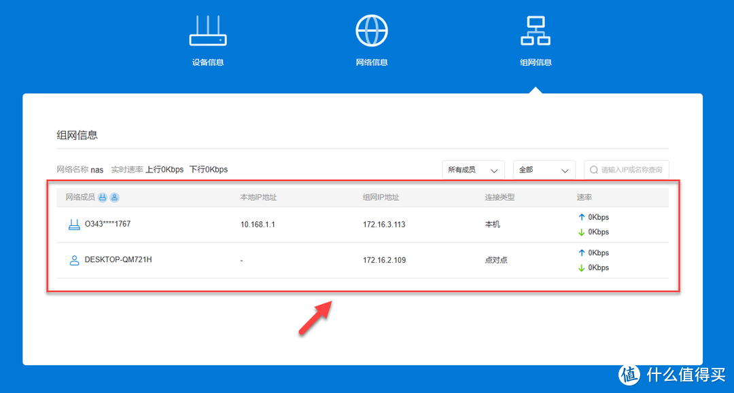Select the 组网信息 network topology icon
The height and width of the screenshot is (393, 734).
(536, 31)
